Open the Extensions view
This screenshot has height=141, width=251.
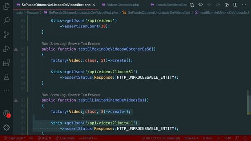click(x=6, y=63)
